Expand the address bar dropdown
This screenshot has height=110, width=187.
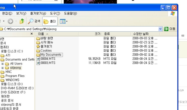[x=161, y=29]
